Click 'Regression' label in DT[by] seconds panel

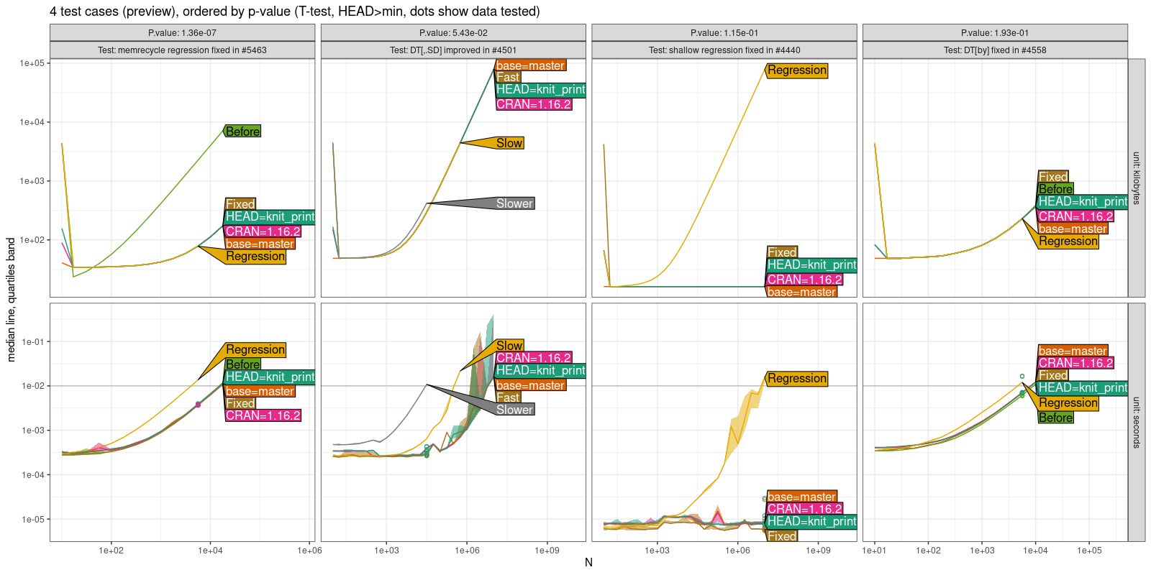(1068, 403)
